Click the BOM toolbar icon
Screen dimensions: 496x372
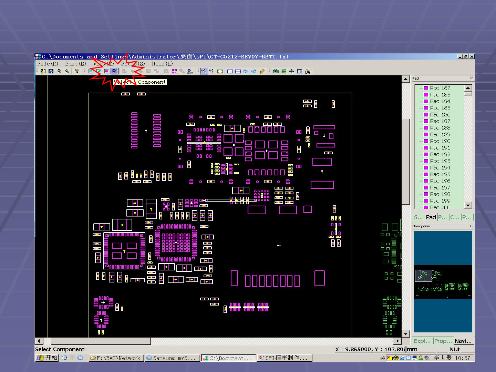coord(190,71)
